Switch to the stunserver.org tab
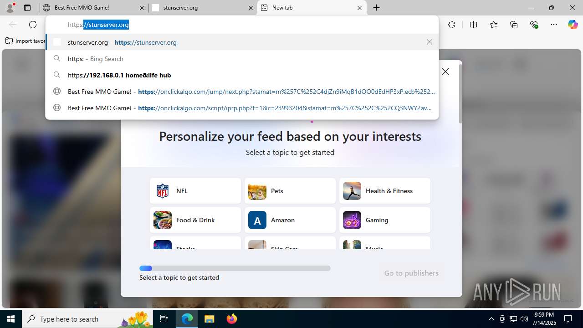 tap(202, 8)
